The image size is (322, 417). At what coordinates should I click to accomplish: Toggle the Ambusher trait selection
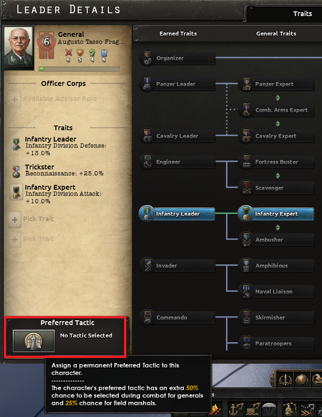click(276, 240)
